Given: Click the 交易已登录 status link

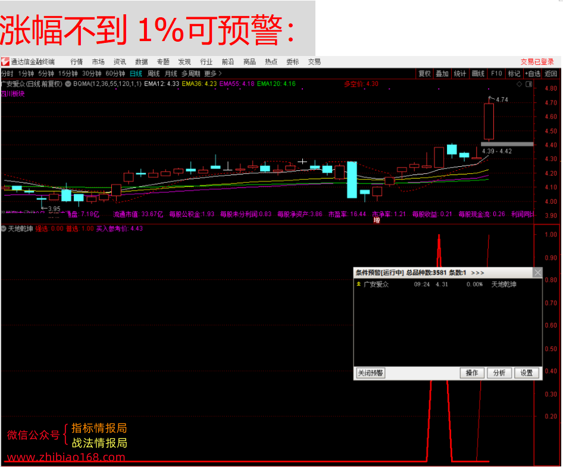Looking at the screenshot, I should (537, 62).
